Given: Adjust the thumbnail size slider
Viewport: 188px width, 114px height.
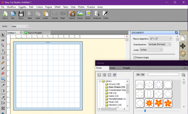Looking at the screenshot, I should [x=145, y=111].
